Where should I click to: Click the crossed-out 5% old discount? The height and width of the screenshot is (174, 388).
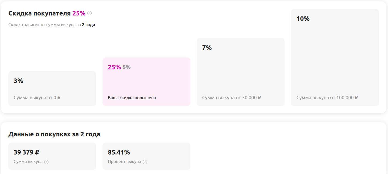(x=127, y=67)
